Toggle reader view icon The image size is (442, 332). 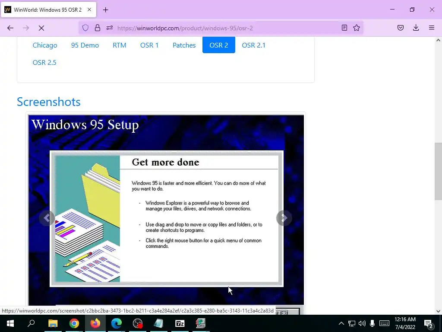(344, 28)
